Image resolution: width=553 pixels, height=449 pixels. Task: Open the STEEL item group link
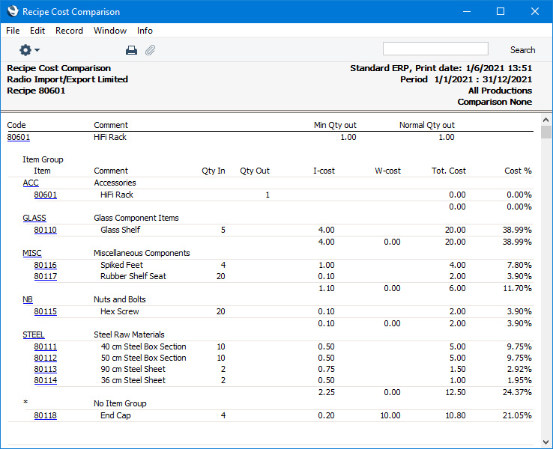pos(34,335)
